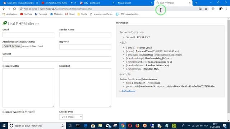Go back with the browser back arrow

point(4,9)
